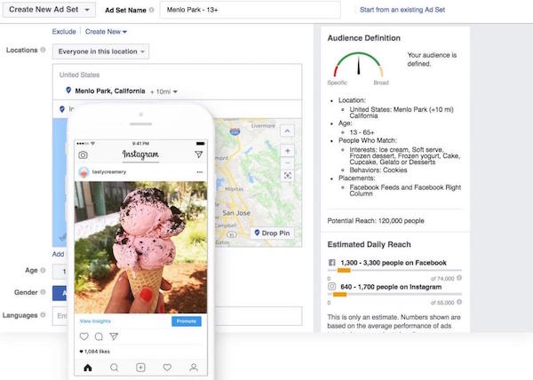The width and height of the screenshot is (533, 380).
Task: Click the Instagram icon in Estimated Daily Reach
Action: (x=331, y=287)
